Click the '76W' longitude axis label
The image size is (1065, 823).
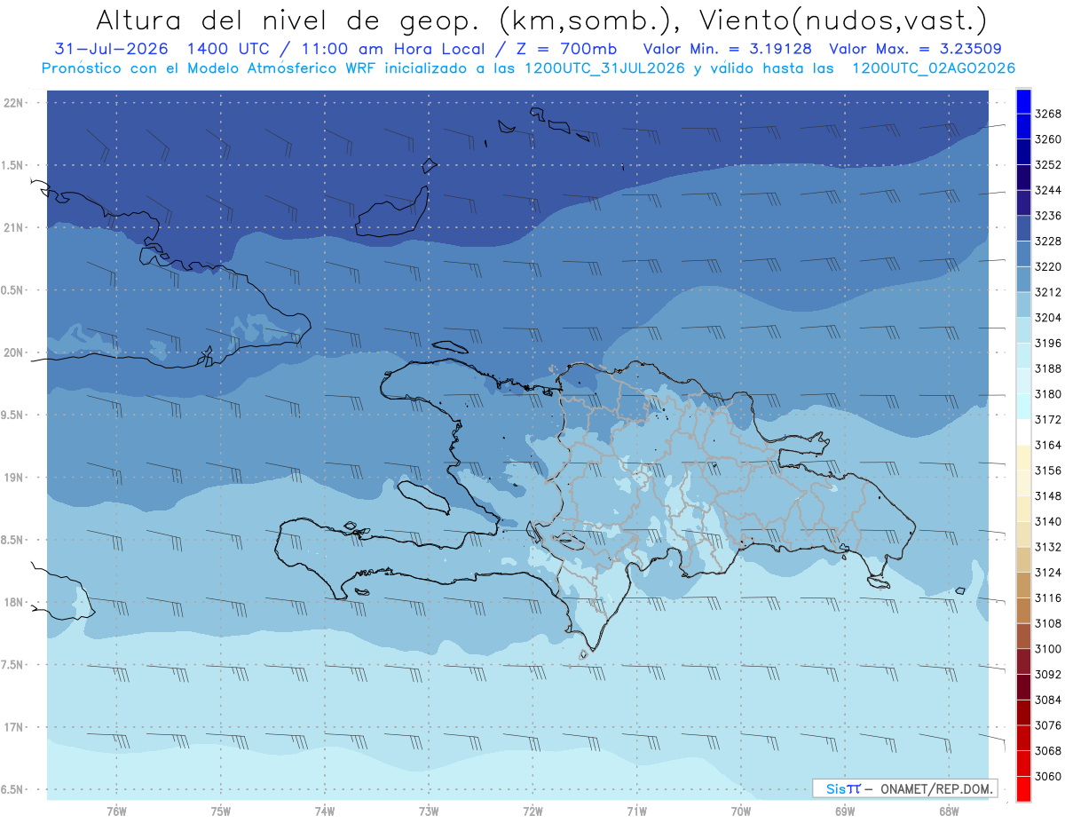tap(116, 811)
